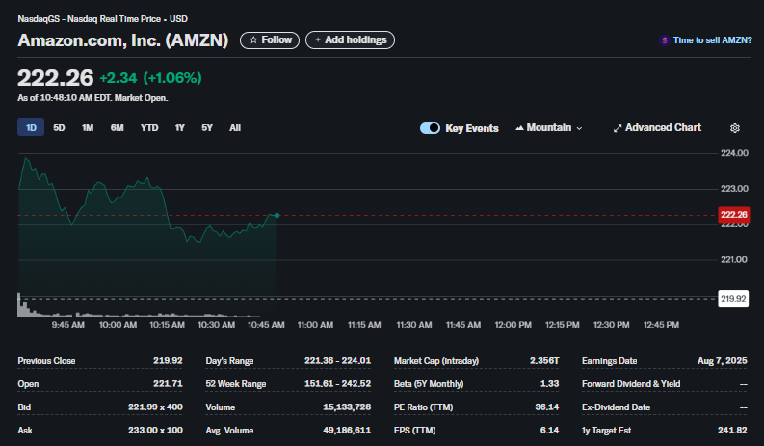Click the large 222.26 price quote
The width and height of the screenshot is (764, 446).
tap(55, 78)
